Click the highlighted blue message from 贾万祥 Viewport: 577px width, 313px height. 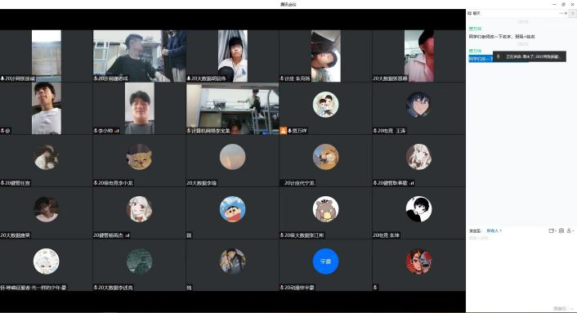pyautogui.click(x=481, y=59)
